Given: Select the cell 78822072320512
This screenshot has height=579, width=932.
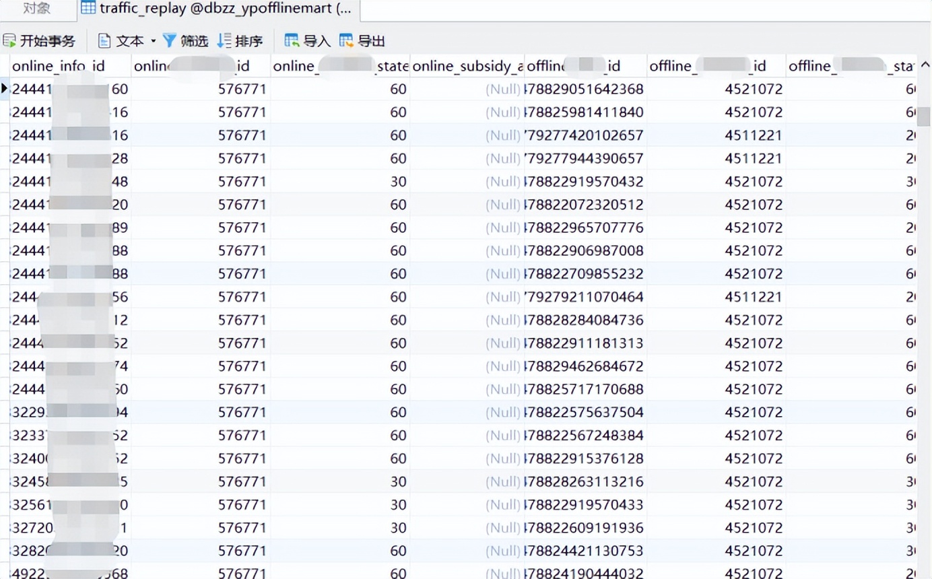Looking at the screenshot, I should [586, 204].
